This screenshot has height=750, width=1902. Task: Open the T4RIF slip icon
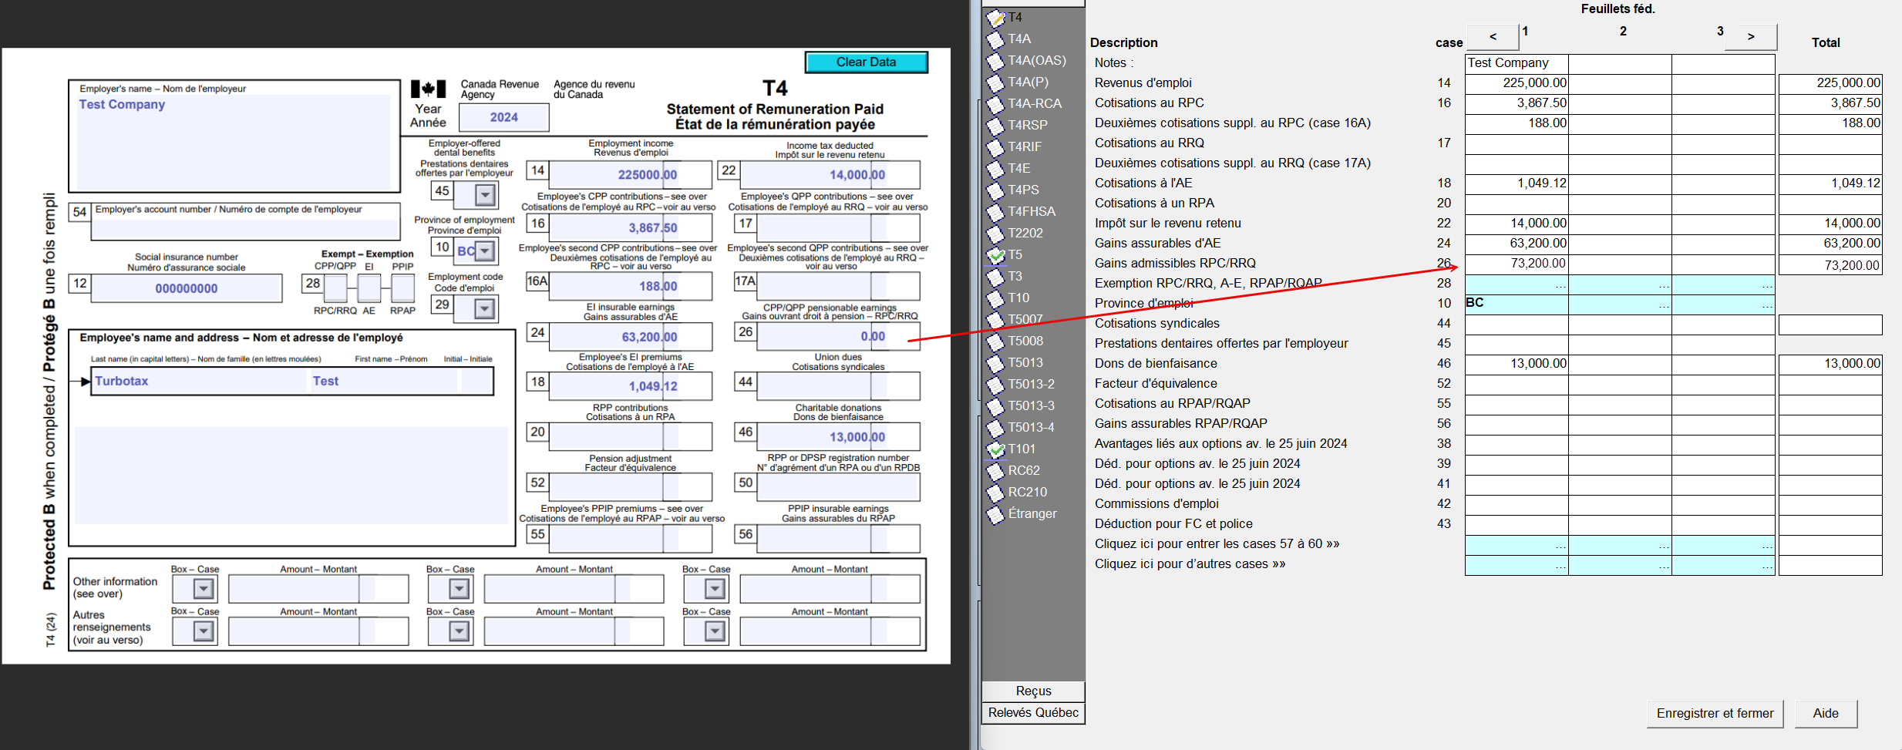[x=996, y=147]
